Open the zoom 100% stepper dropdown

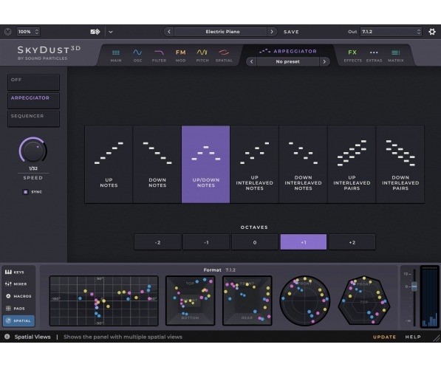click(x=28, y=32)
